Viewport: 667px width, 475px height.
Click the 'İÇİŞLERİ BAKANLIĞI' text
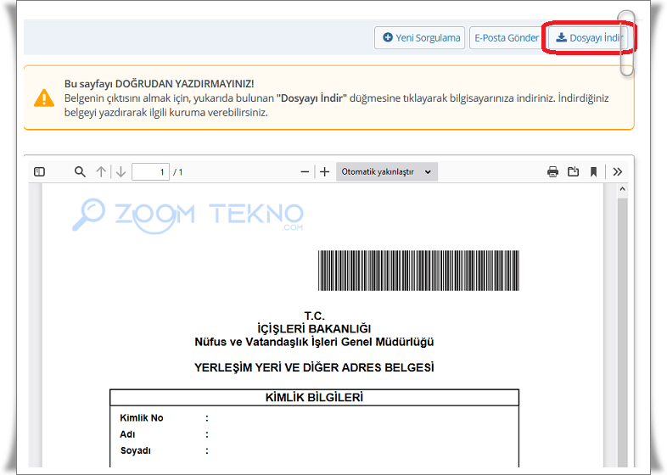[x=314, y=329]
